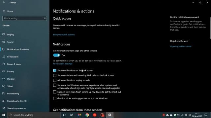Click Edit your quick actions link
Viewport: 211px width, 118px height.
[64, 34]
